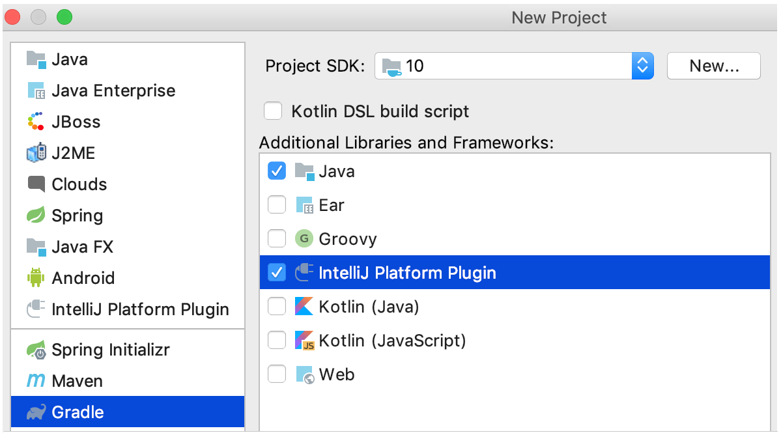Check the Ear framework option
Viewport: 781px width, 435px height.
coord(277,204)
